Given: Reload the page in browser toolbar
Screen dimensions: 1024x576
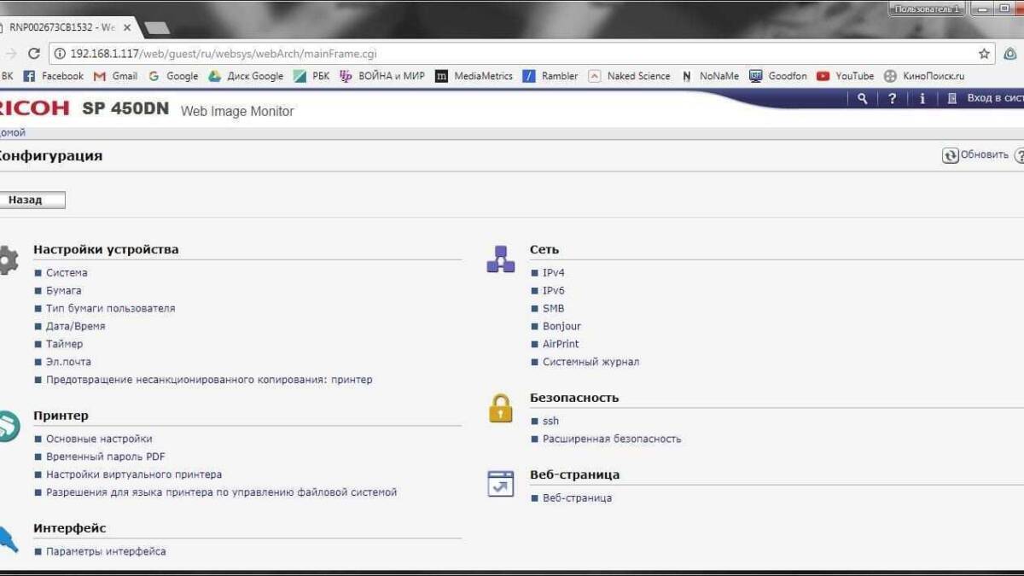Looking at the screenshot, I should click(x=34, y=53).
